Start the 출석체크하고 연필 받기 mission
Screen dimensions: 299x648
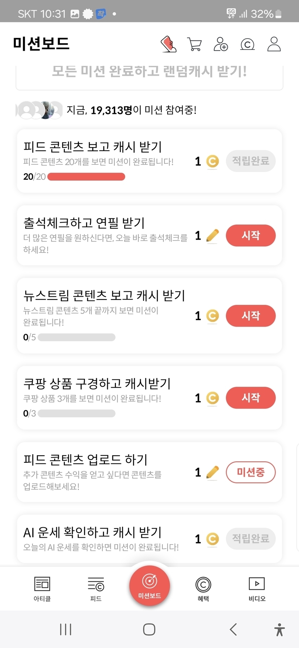(x=251, y=236)
